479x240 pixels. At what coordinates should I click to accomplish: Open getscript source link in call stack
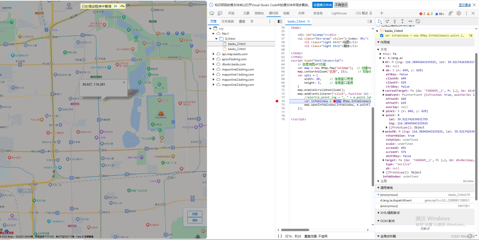pyautogui.click(x=447, y=200)
